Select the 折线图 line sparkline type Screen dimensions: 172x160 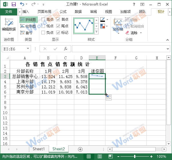pos(28,20)
